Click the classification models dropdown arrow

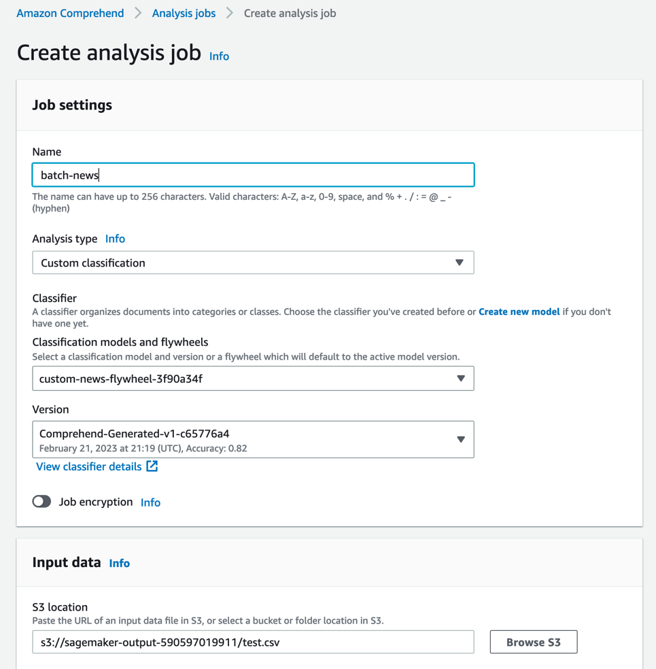click(462, 379)
